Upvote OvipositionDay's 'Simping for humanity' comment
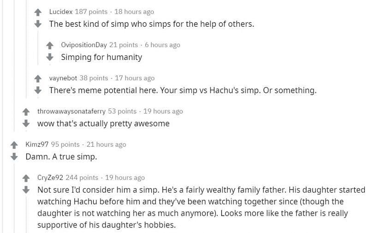The image size is (369, 233). coord(51,45)
